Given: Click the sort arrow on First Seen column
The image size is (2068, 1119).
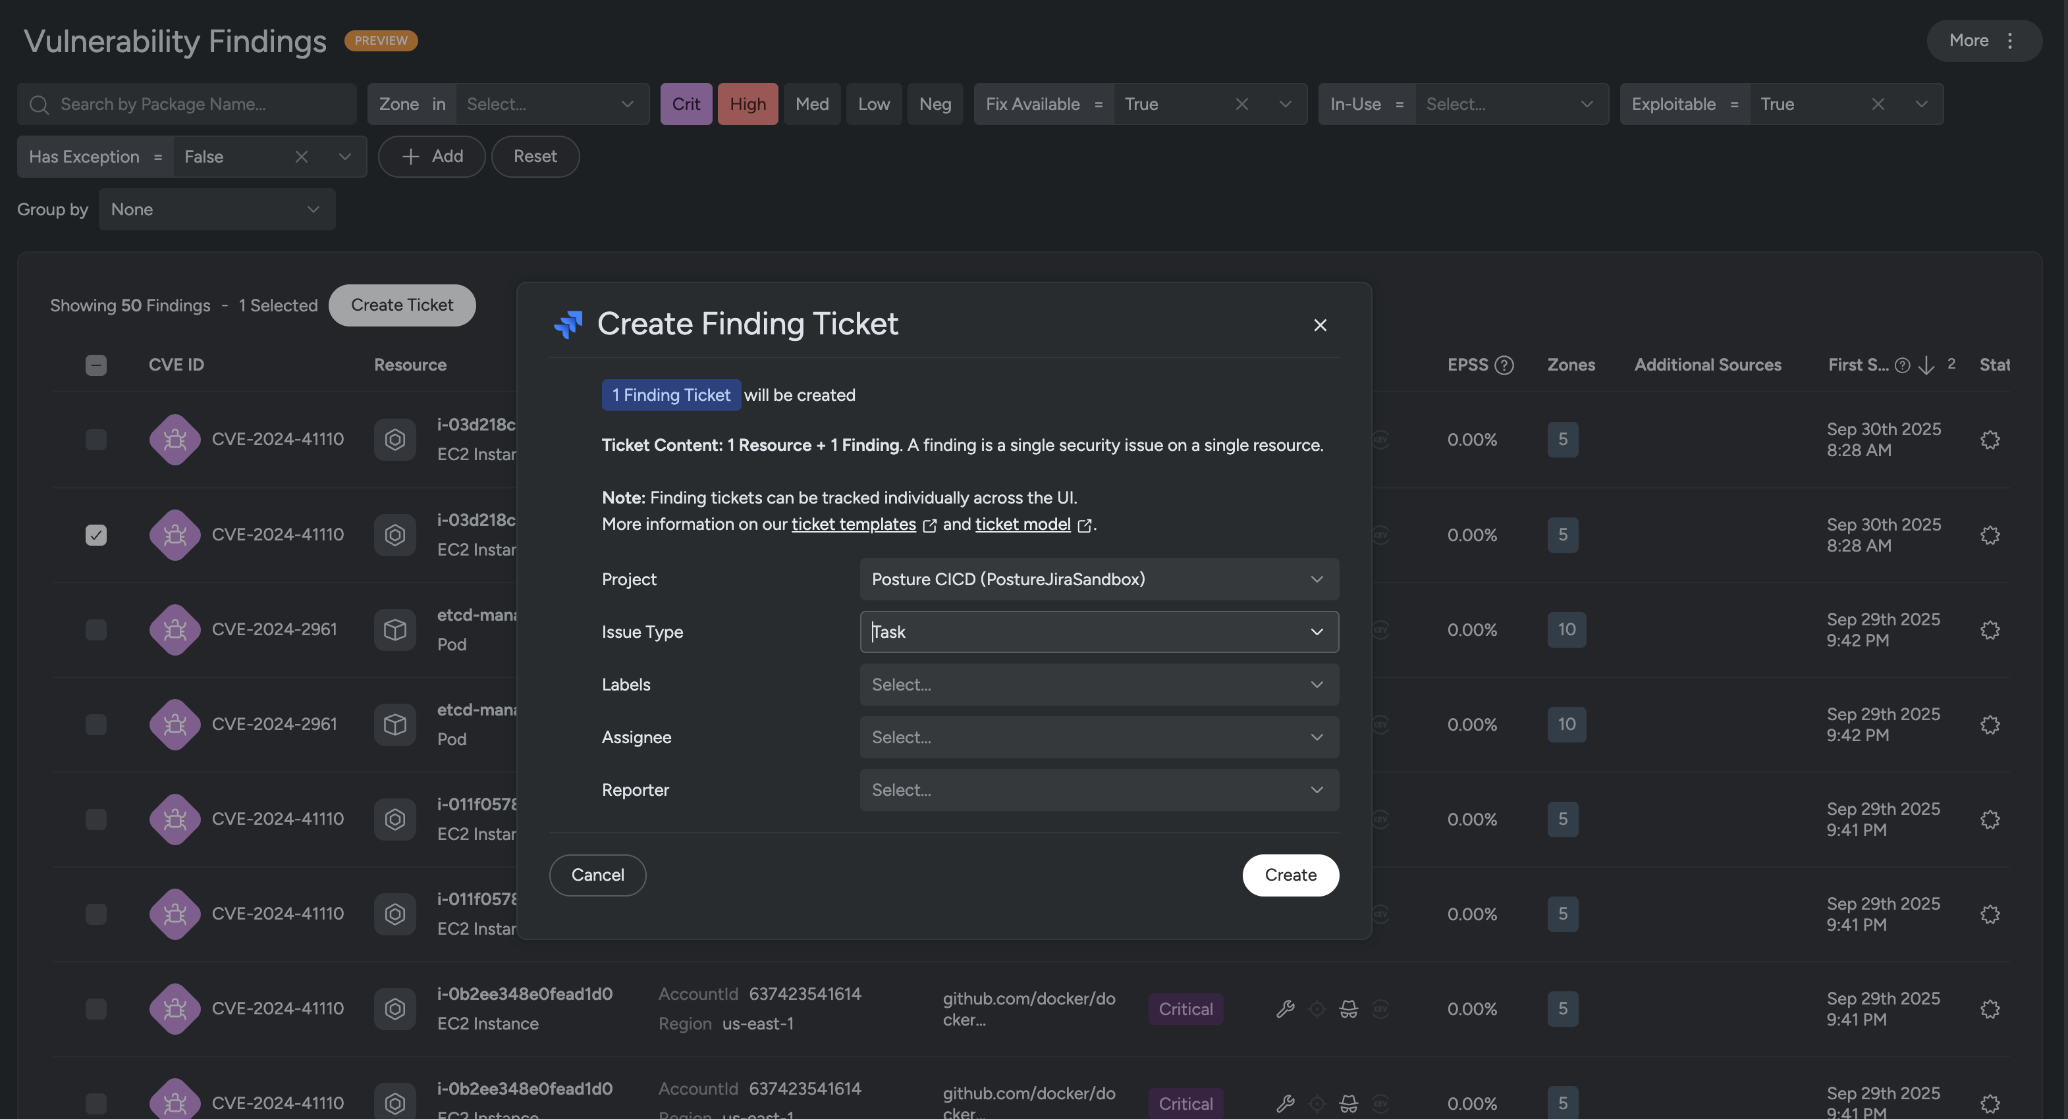Looking at the screenshot, I should (x=1926, y=366).
